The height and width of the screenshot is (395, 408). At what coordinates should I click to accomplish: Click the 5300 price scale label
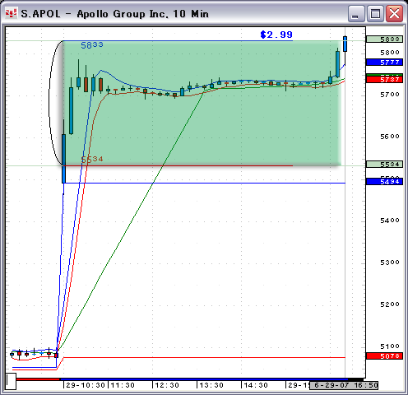click(390, 263)
